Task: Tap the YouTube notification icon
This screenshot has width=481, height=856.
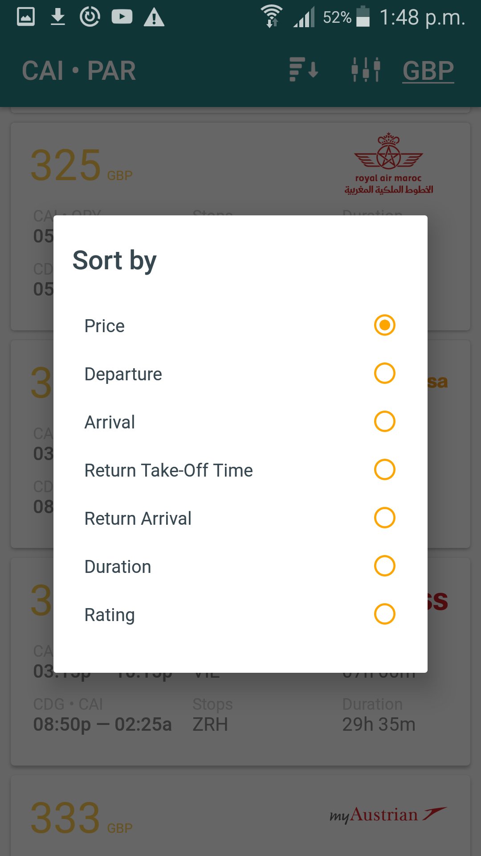Action: click(122, 17)
